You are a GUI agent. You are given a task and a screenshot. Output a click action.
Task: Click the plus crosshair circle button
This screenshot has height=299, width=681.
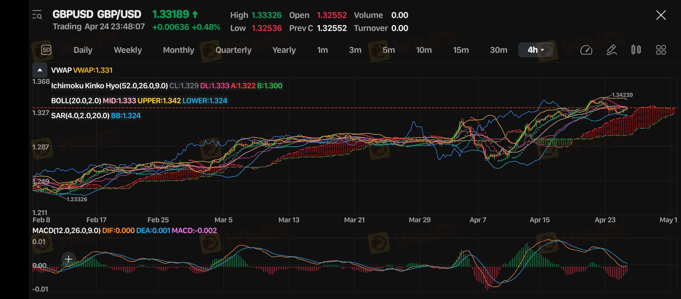68,259
